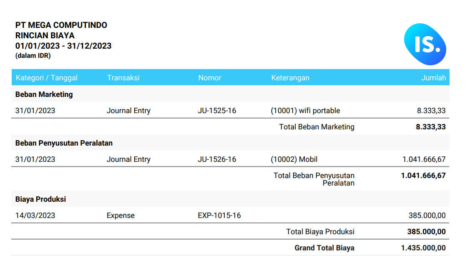Click the (10001) wifi portable description
This screenshot has width=470, height=277.
(305, 111)
